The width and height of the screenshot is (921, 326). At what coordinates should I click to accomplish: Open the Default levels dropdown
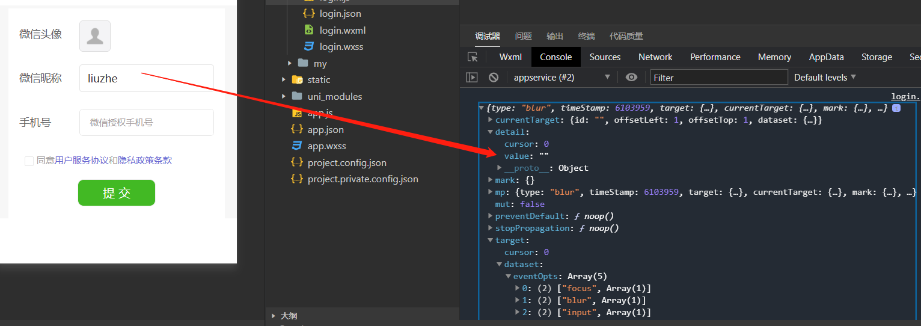[x=825, y=77]
